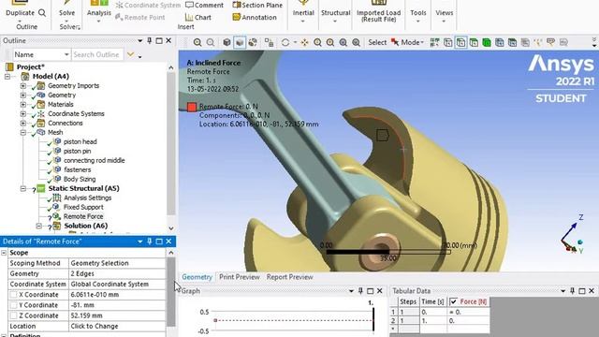
Task: Switch to Print Preview tab
Action: tap(240, 277)
